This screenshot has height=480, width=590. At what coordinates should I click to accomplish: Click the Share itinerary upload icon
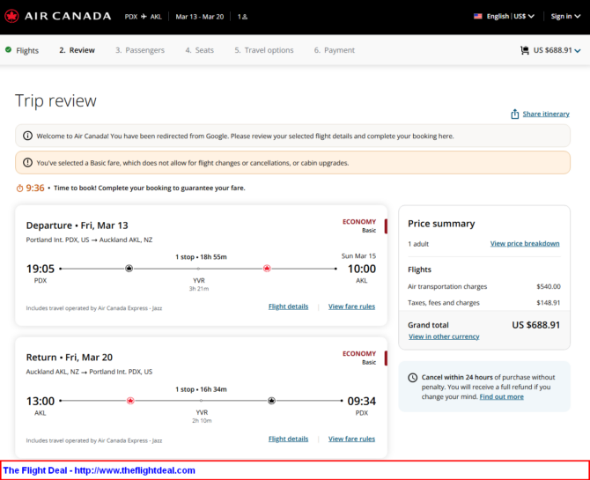515,114
